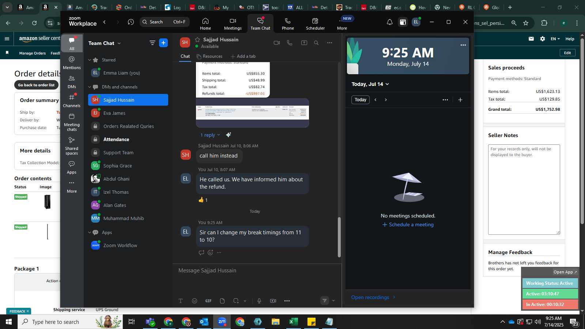The height and width of the screenshot is (329, 585).
Task: Open Zoom history clock icon
Action: (131, 22)
